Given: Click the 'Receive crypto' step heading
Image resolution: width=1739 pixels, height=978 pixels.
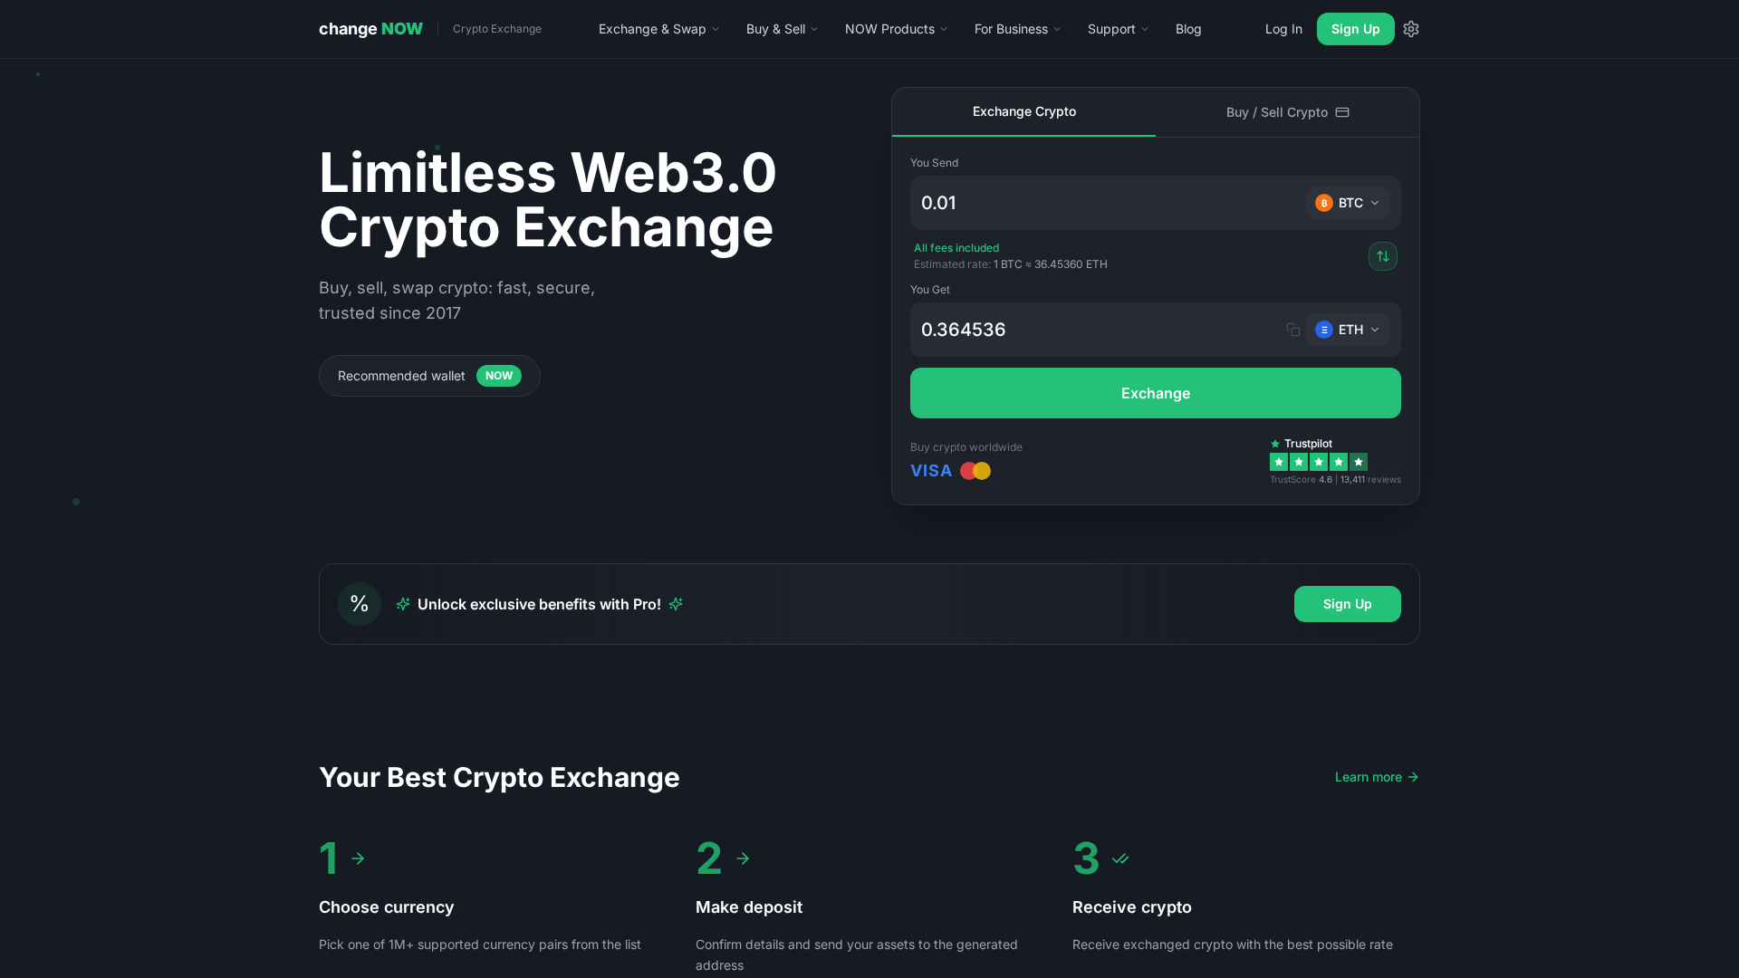Looking at the screenshot, I should (x=1132, y=907).
